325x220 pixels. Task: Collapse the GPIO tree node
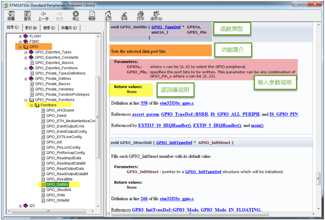coord(20,47)
